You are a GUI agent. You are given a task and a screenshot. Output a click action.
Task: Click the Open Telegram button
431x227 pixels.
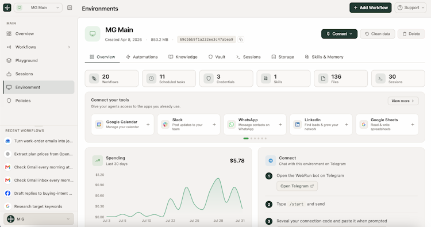[x=297, y=186]
